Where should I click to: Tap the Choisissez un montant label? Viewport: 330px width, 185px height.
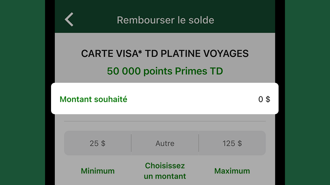[165, 171]
